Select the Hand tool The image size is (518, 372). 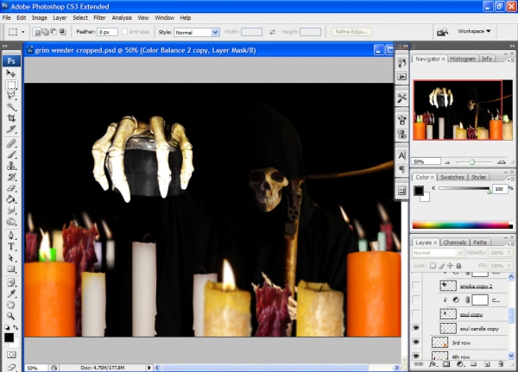coord(11,305)
